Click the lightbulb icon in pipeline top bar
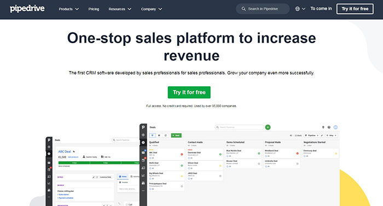 pyautogui.click(x=323, y=127)
